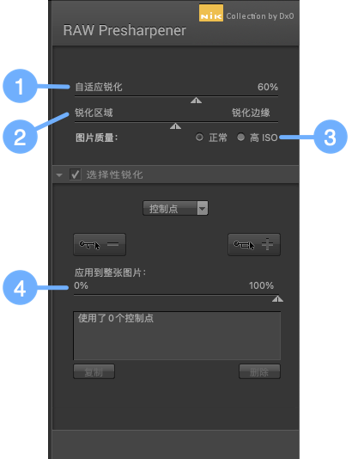Collapse the 选择性锐化 section triangle
Image resolution: width=352 pixels, height=459 pixels.
(59, 175)
